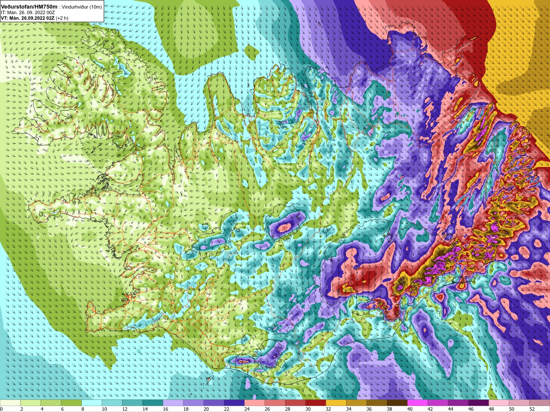Pick the 26–28 m/s salmon legend swatch

(x=275, y=403)
